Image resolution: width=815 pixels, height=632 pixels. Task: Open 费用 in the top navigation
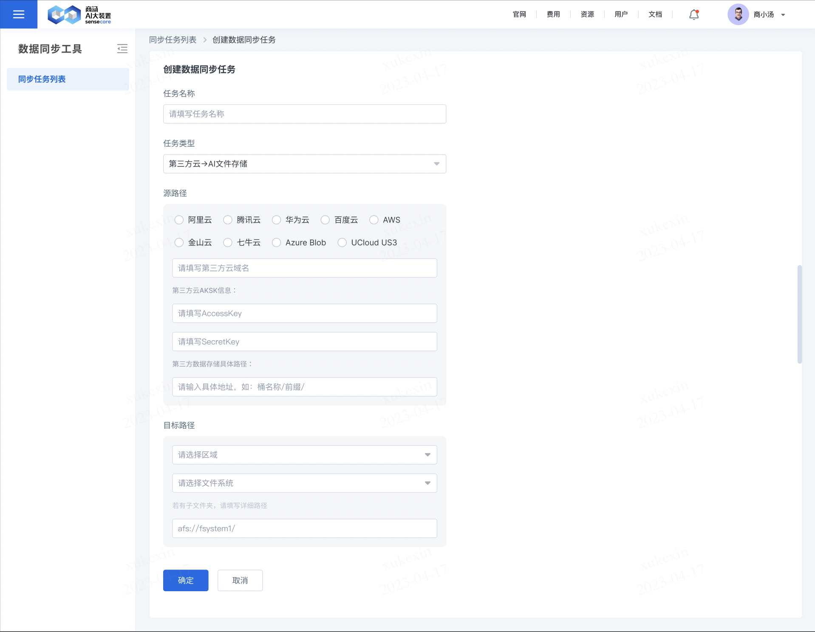[553, 14]
